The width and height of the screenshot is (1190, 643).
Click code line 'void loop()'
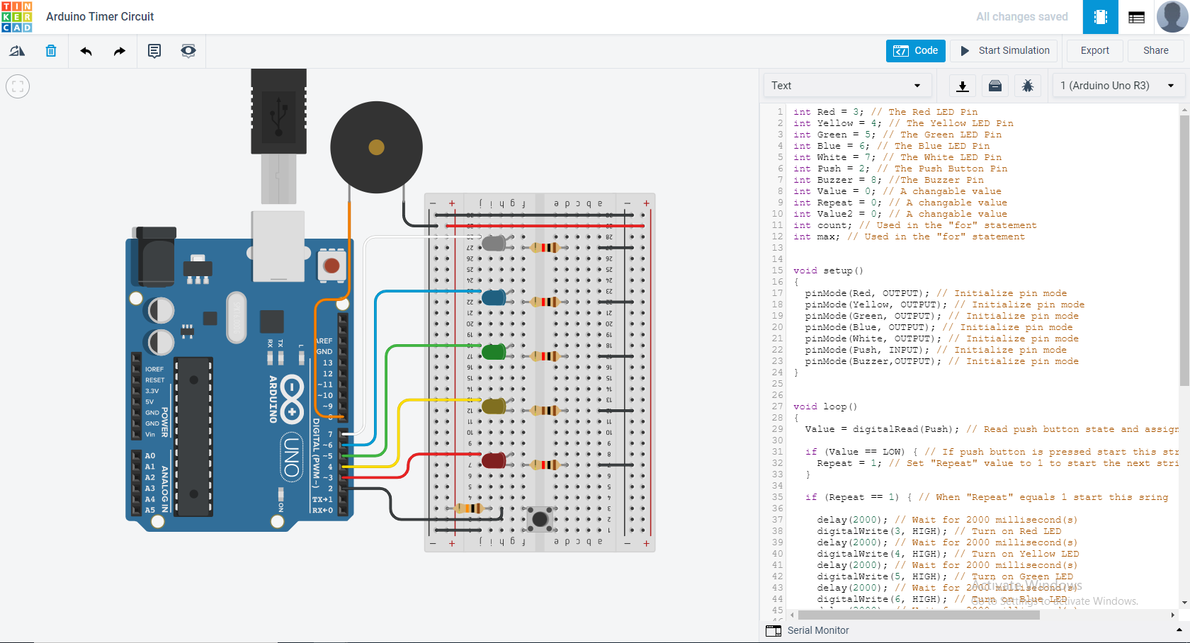(x=825, y=406)
